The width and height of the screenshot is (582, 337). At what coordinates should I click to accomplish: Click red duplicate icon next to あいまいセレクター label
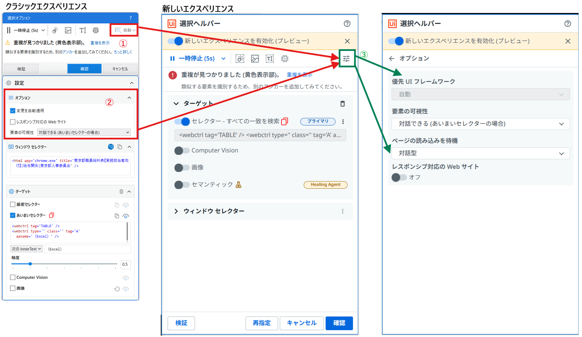pyautogui.click(x=52, y=215)
